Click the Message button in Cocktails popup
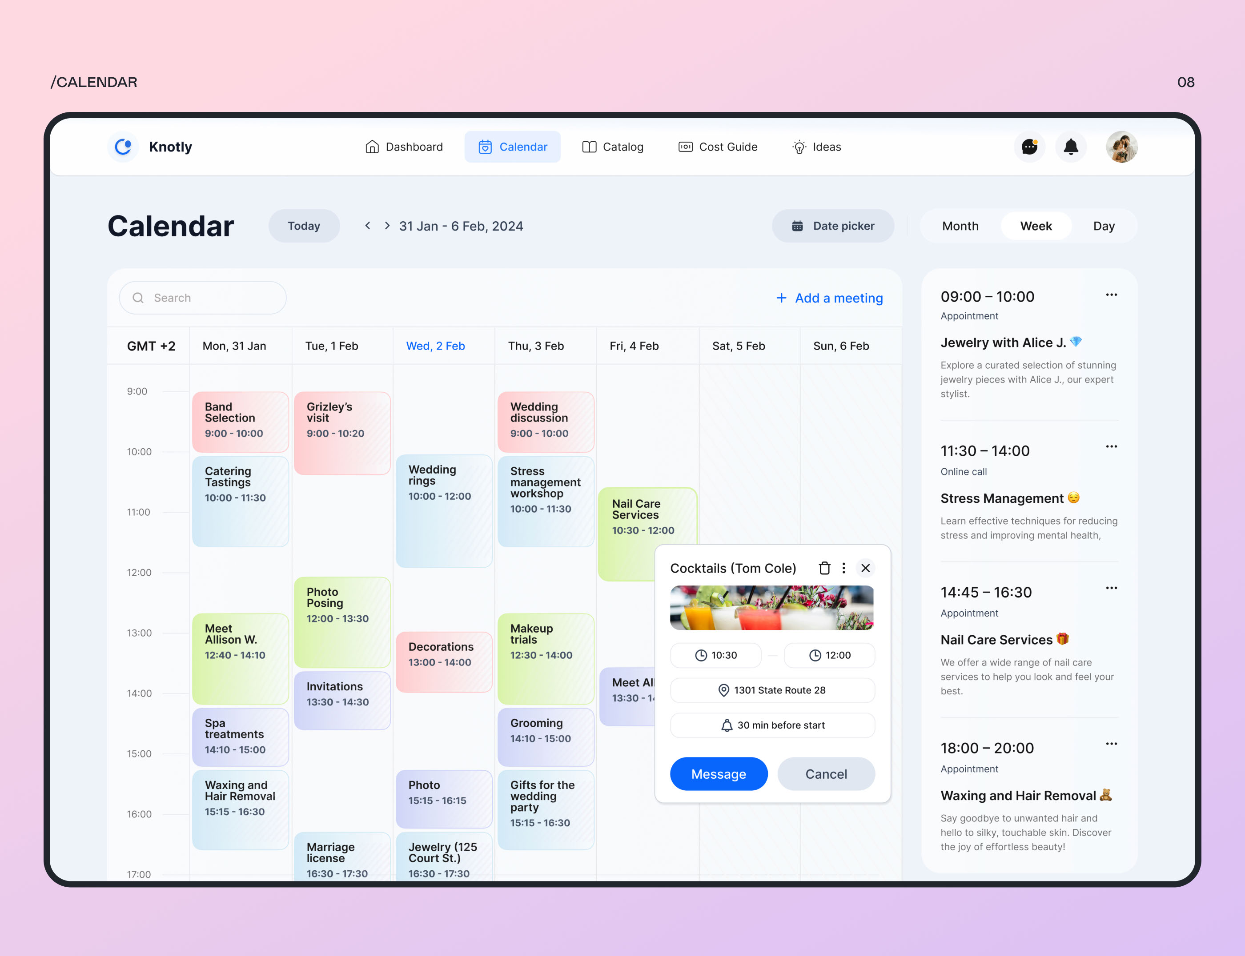Viewport: 1245px width, 956px height. click(718, 773)
